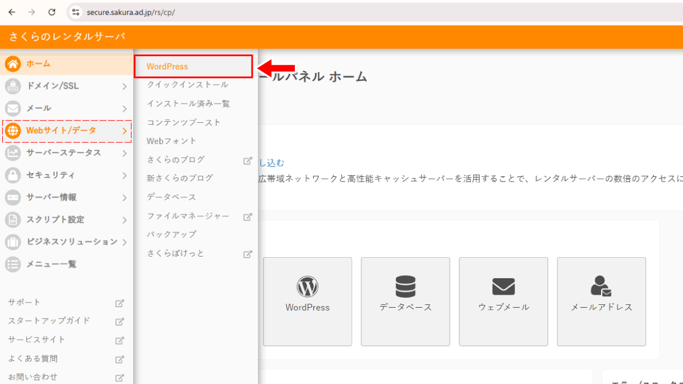Image resolution: width=683 pixels, height=384 pixels.
Task: Click the address bar URL field
Action: point(376,12)
